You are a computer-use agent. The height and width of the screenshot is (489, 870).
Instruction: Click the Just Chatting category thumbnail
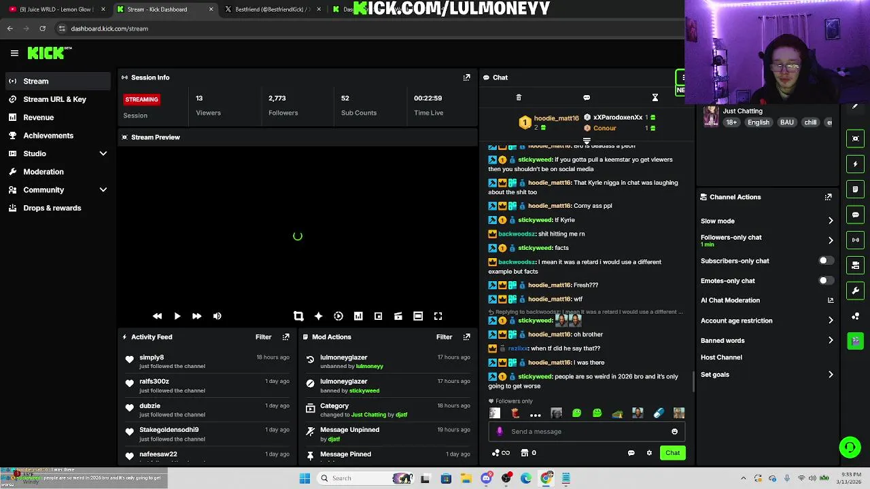[x=711, y=117]
